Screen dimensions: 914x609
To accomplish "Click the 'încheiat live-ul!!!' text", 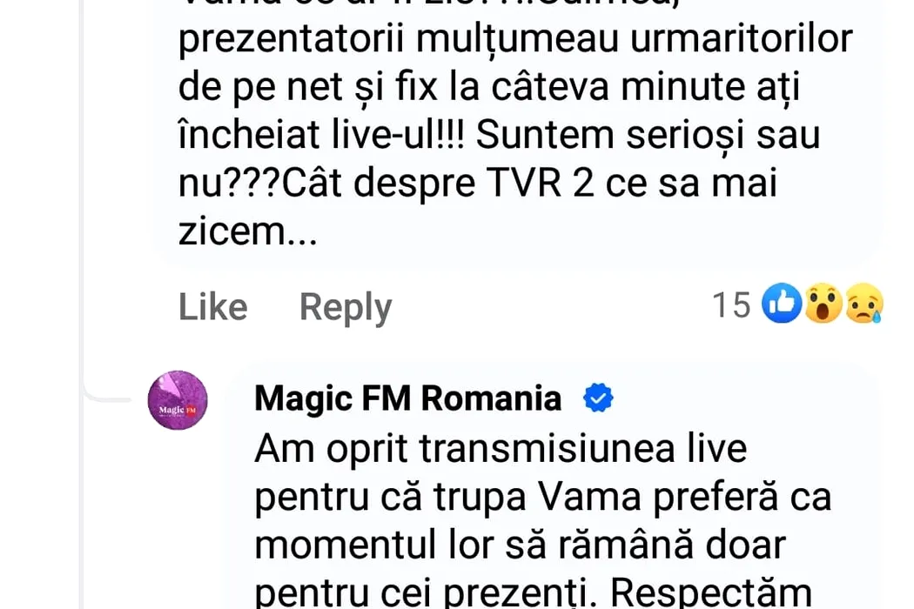I will pos(322,136).
